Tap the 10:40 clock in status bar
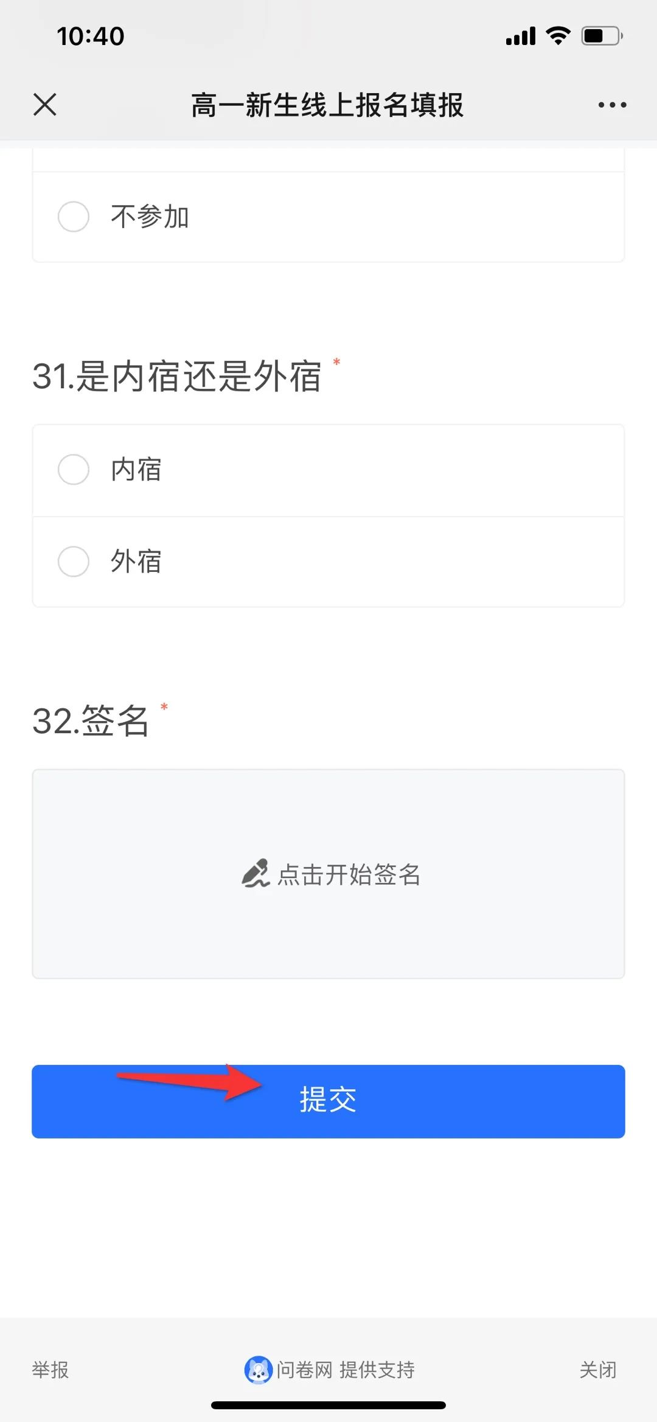 click(91, 36)
